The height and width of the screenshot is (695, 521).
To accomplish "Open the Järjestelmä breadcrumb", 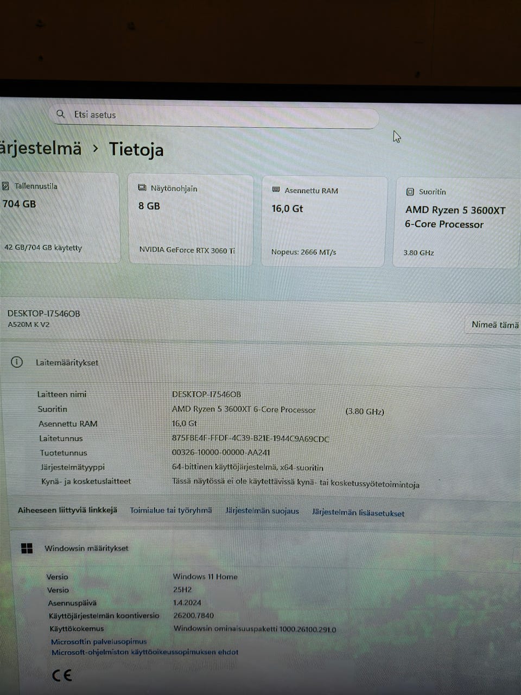I will (41, 148).
